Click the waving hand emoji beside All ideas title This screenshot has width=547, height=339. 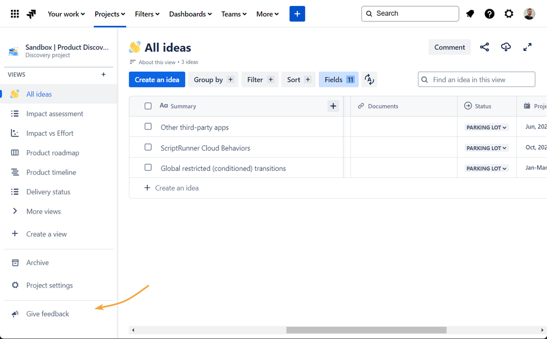(135, 47)
